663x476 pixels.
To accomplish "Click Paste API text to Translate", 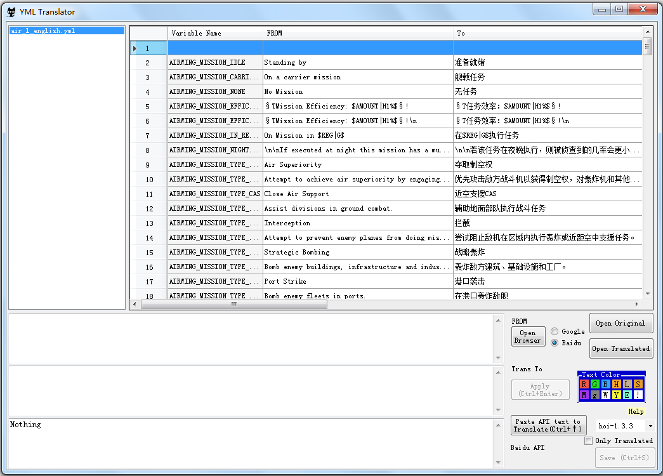I will (x=548, y=425).
